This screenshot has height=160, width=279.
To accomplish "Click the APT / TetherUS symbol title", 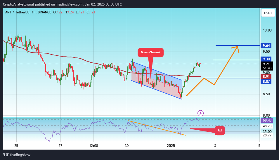I will pos(18,12).
